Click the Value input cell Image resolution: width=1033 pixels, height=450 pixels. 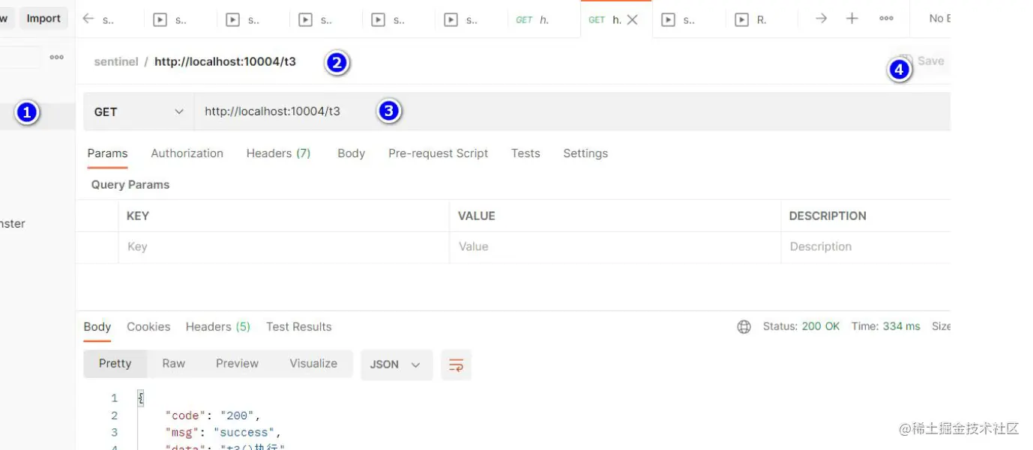coord(615,247)
